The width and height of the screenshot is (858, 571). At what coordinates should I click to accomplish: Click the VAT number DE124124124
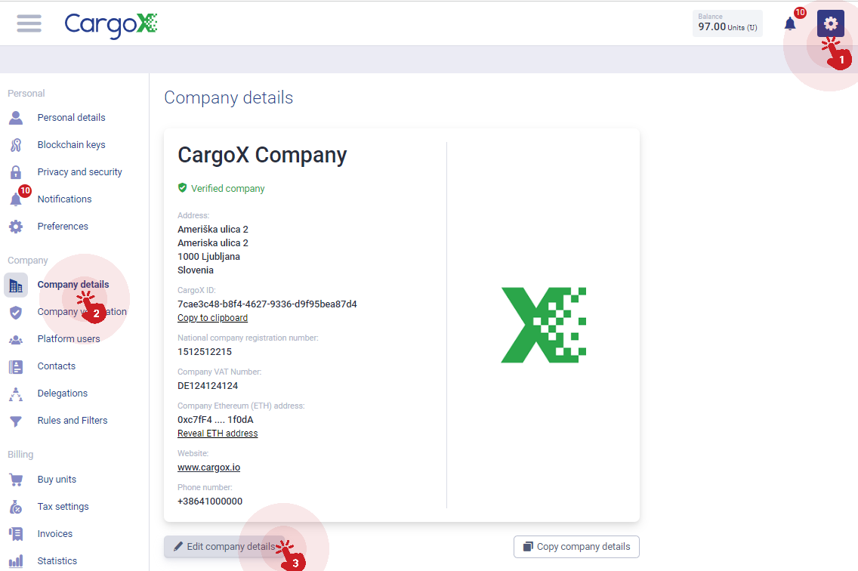coord(208,386)
